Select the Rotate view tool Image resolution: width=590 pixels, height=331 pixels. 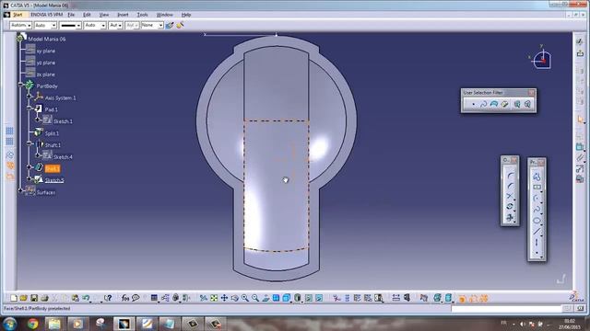[235, 298]
